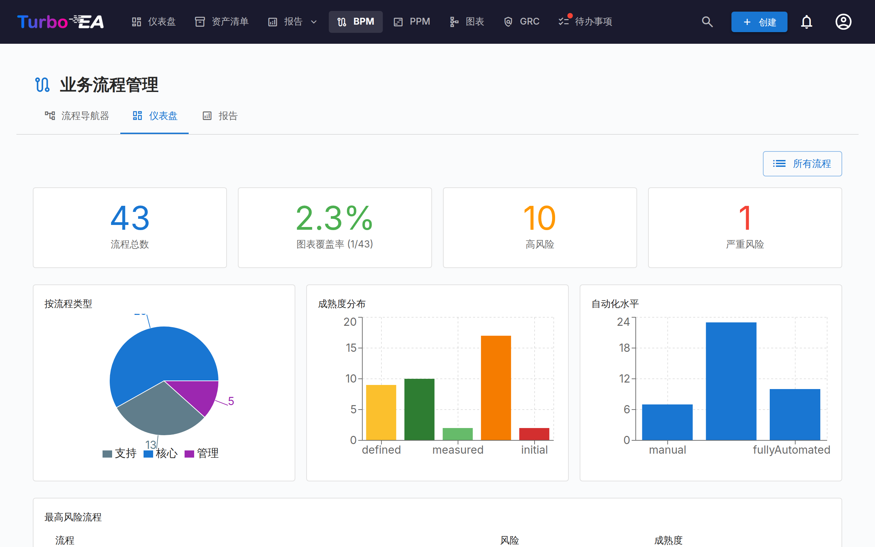Screen dimensions: 875x547
Task: Click the GRC shield icon
Action: pyautogui.click(x=508, y=22)
